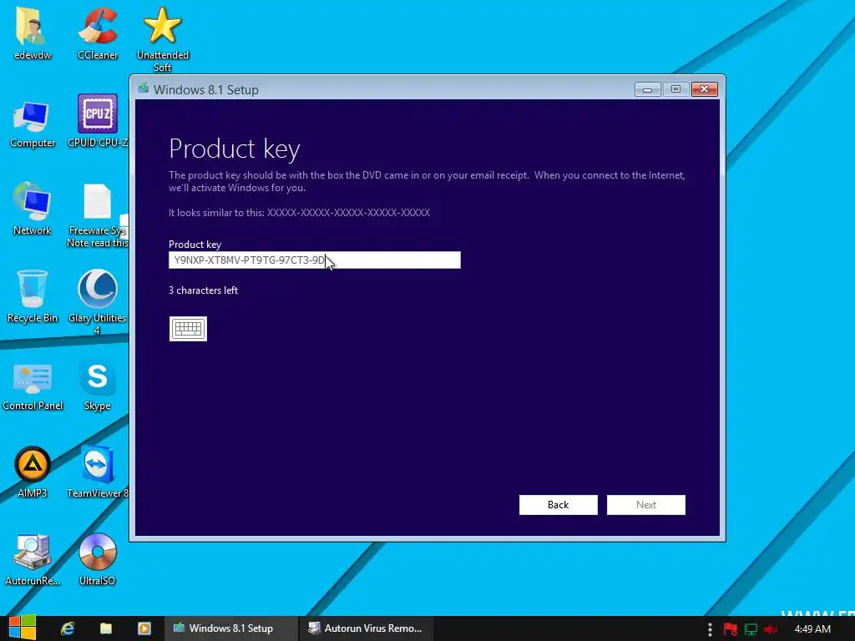Open the Windows Start button

pos(23,628)
